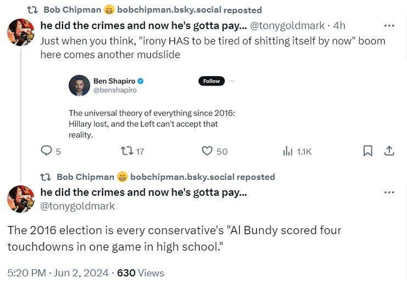Open the second tweet author's avatar
The width and height of the screenshot is (407, 283).
click(x=21, y=199)
